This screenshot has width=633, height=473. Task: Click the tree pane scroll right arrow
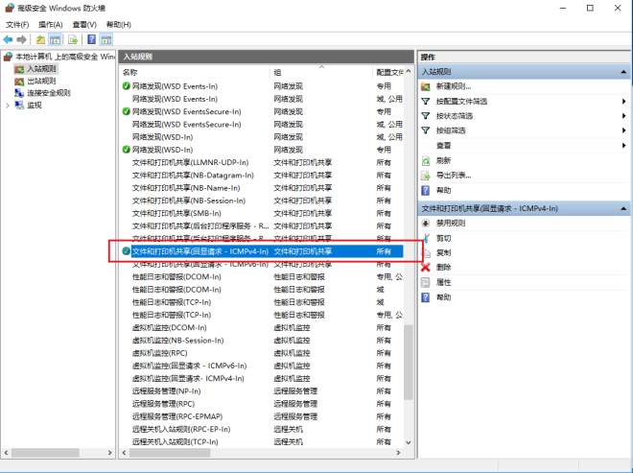[109, 453]
